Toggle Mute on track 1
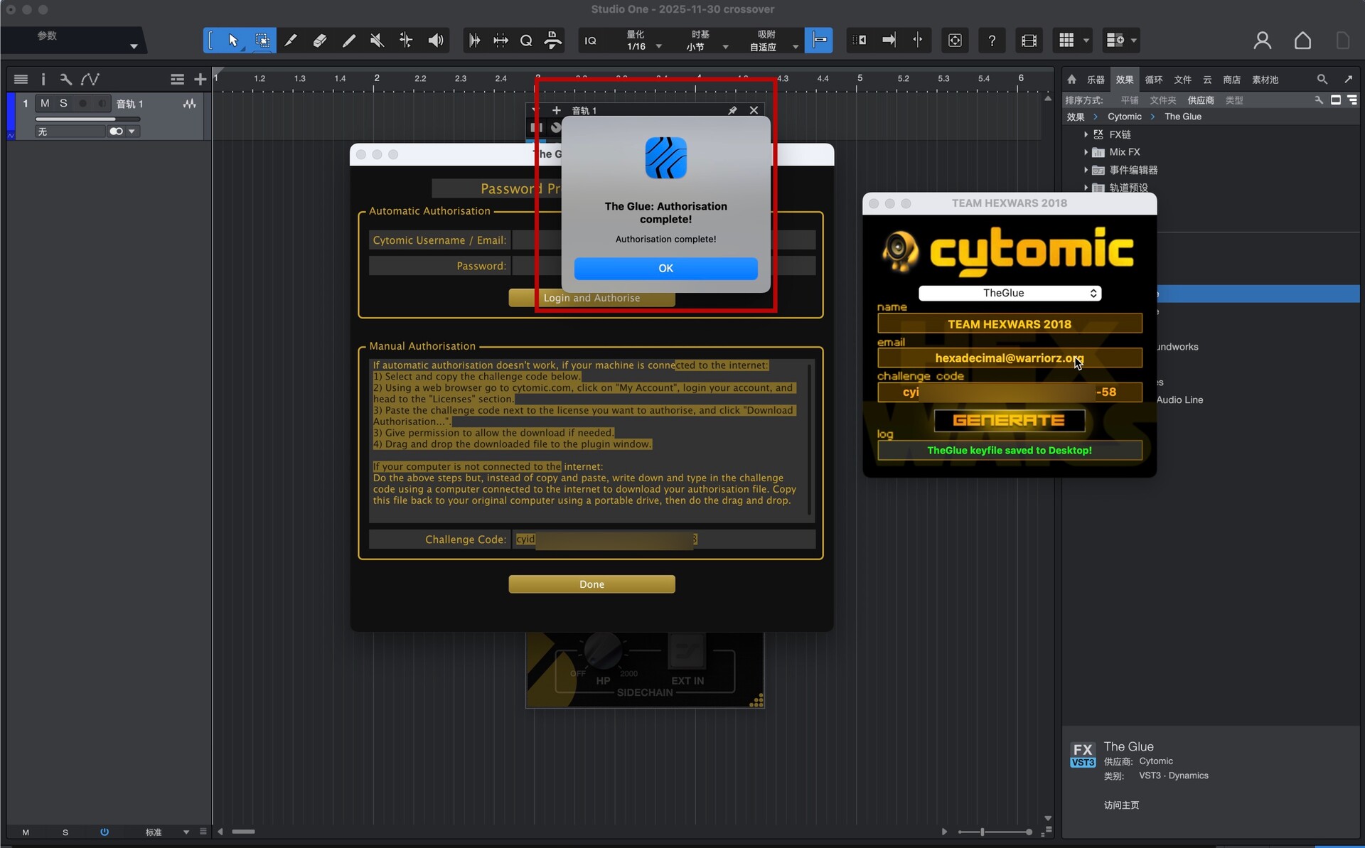1365x848 pixels. point(45,103)
